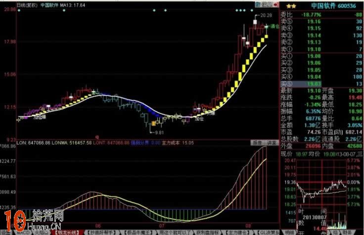Image resolution: width=364 pixels, height=235 pixels.
Task: Switch to the QL决策 indicator tab
Action: 267,233
